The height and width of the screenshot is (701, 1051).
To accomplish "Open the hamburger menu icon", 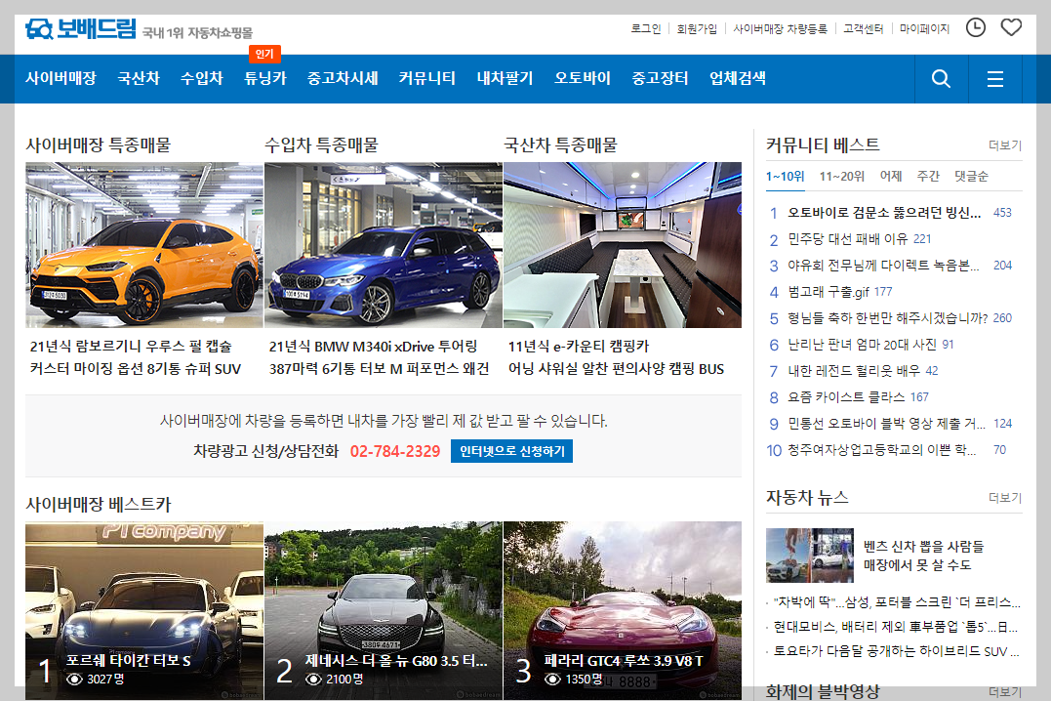I will [994, 78].
